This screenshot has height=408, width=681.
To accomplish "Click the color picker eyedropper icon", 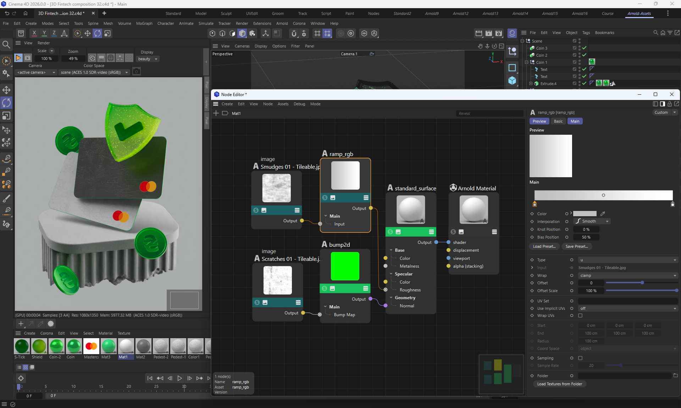I will pos(603,214).
